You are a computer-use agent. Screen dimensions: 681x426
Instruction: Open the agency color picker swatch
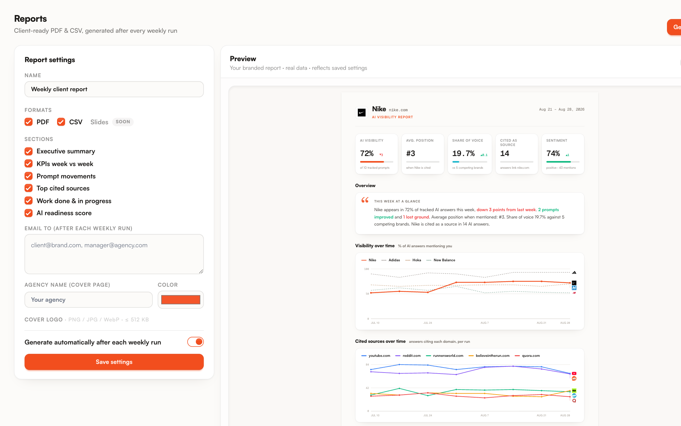pyautogui.click(x=181, y=300)
